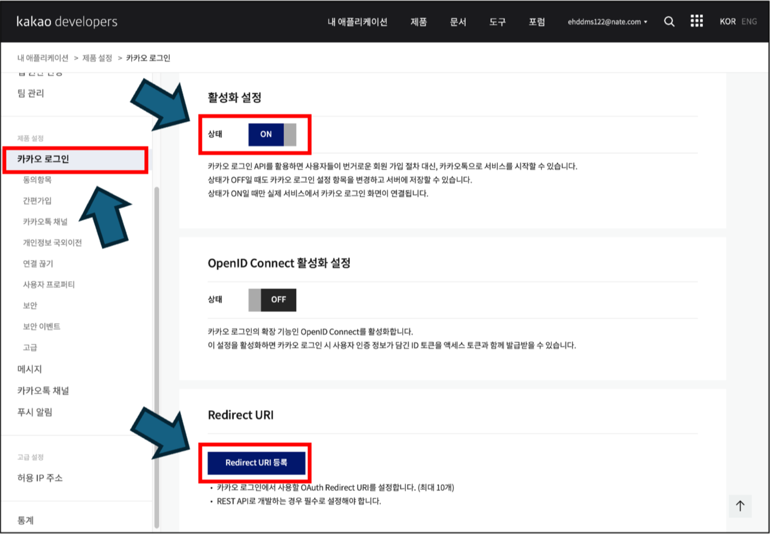
Task: Open 동의항목 sidebar item
Action: point(37,180)
